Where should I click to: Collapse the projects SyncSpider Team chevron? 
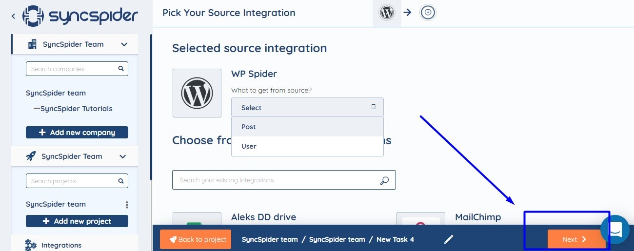click(x=123, y=156)
